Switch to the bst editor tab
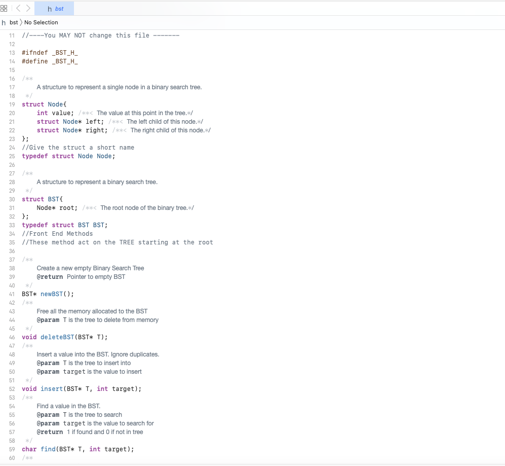Viewport: 505px width, 466px height. (54, 8)
